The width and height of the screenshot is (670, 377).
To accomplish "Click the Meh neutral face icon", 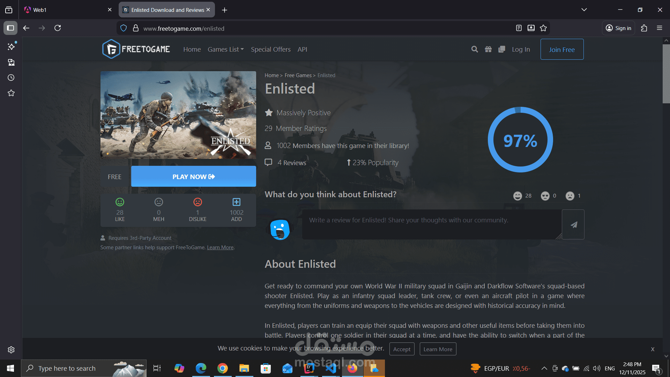I will (159, 202).
